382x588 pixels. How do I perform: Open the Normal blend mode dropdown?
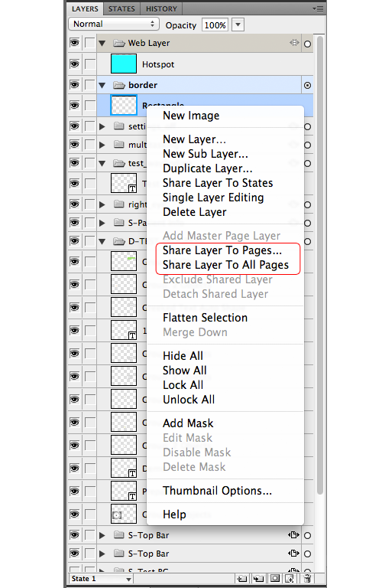pyautogui.click(x=114, y=24)
